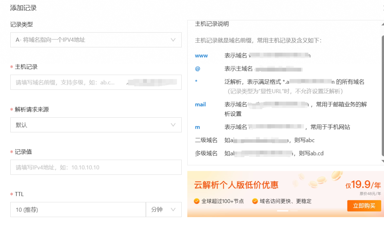
Task: Switch to the second banner slide indicator
Action: [x=294, y=211]
